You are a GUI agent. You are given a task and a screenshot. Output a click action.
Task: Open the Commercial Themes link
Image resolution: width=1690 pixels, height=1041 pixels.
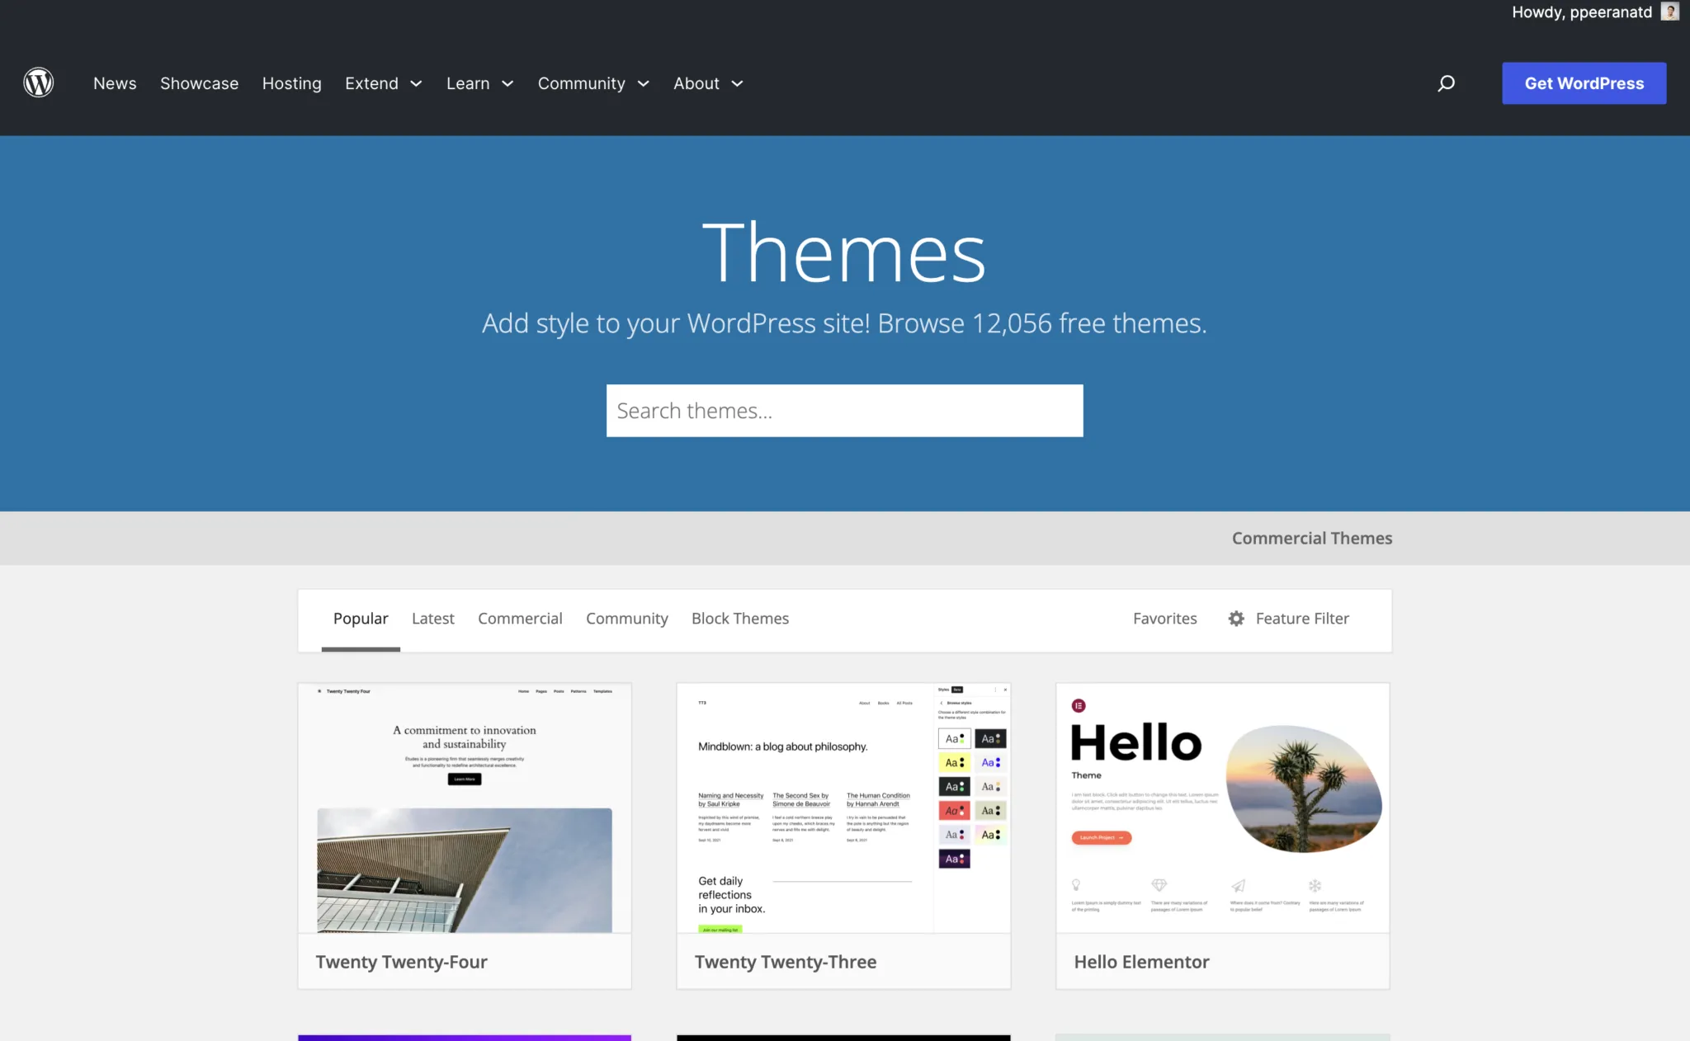pyautogui.click(x=1311, y=537)
